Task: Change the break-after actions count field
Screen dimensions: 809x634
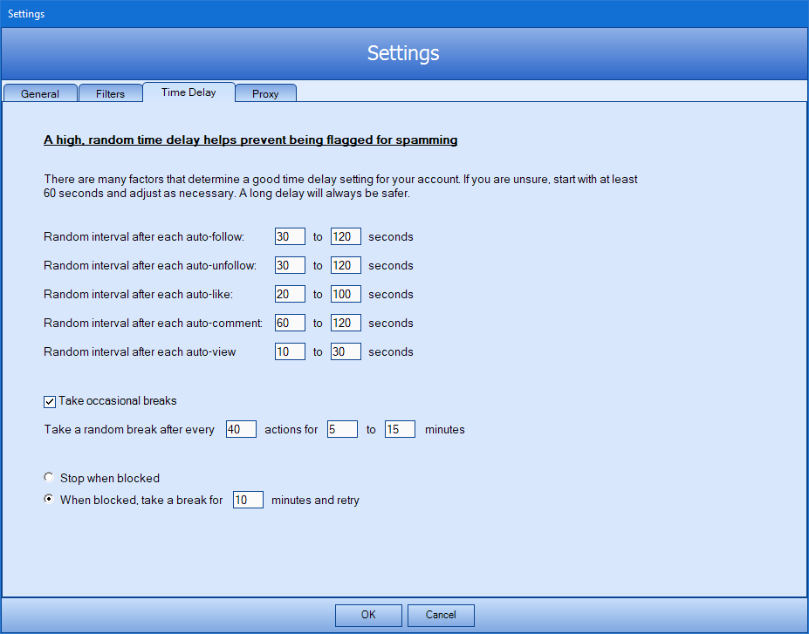Action: click(x=241, y=429)
